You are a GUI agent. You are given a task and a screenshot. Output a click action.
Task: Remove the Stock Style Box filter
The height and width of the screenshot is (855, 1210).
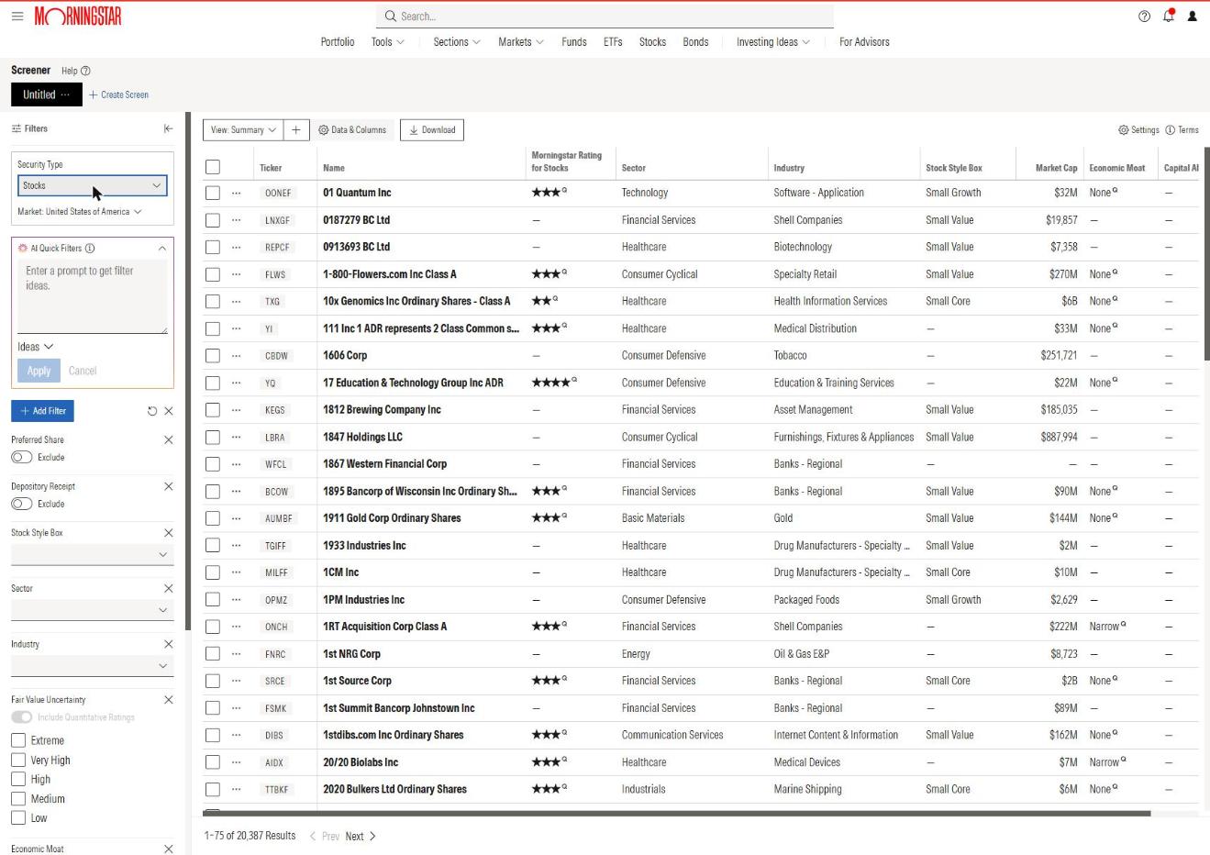(168, 533)
